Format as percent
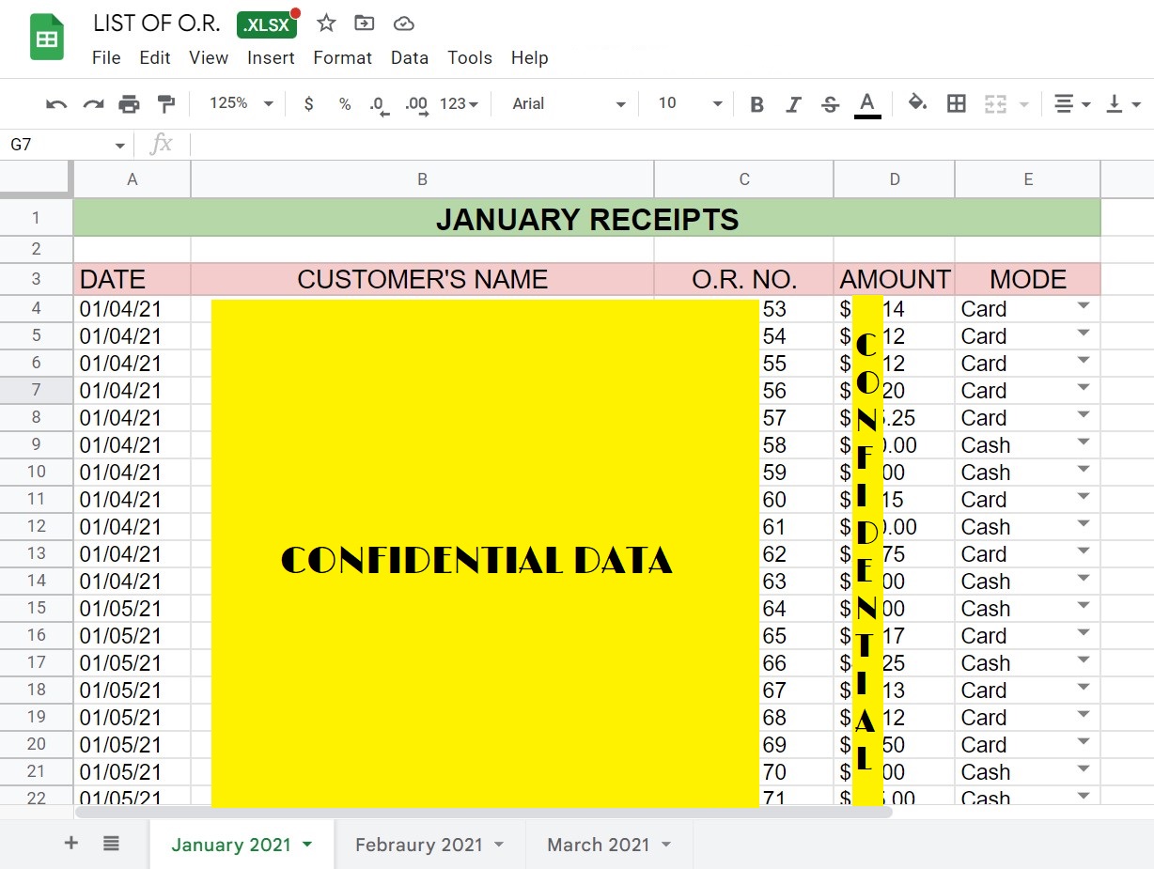This screenshot has width=1154, height=869. (x=345, y=104)
